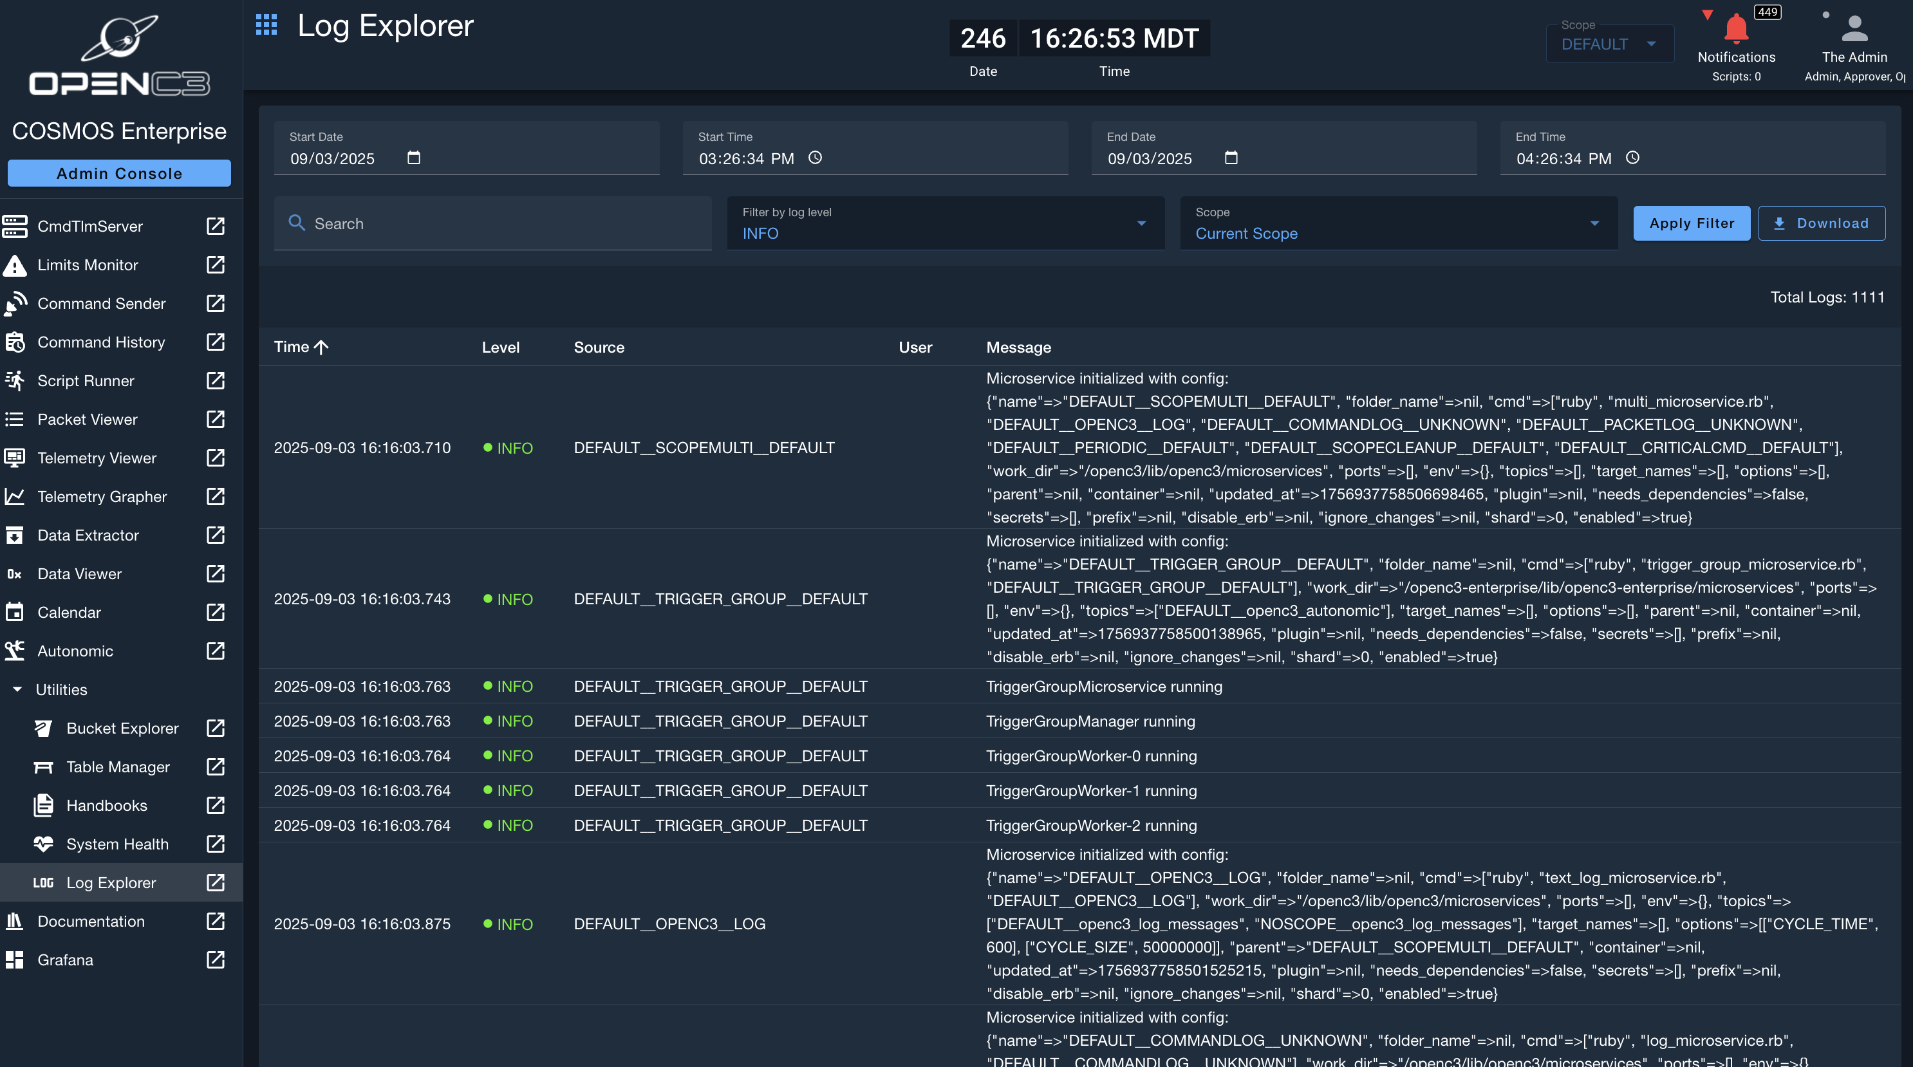Open Command Sender in new tab icon
Screen dimensions: 1913x1067
[216, 304]
